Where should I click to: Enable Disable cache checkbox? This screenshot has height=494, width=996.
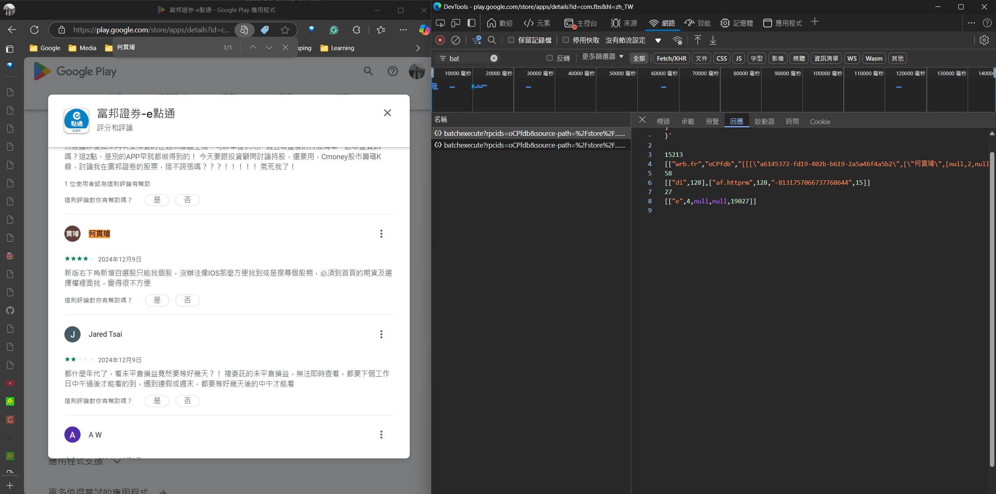[566, 40]
